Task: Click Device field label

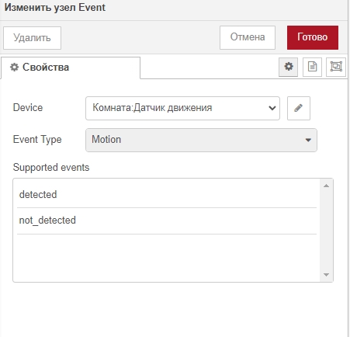Action: click(x=28, y=107)
